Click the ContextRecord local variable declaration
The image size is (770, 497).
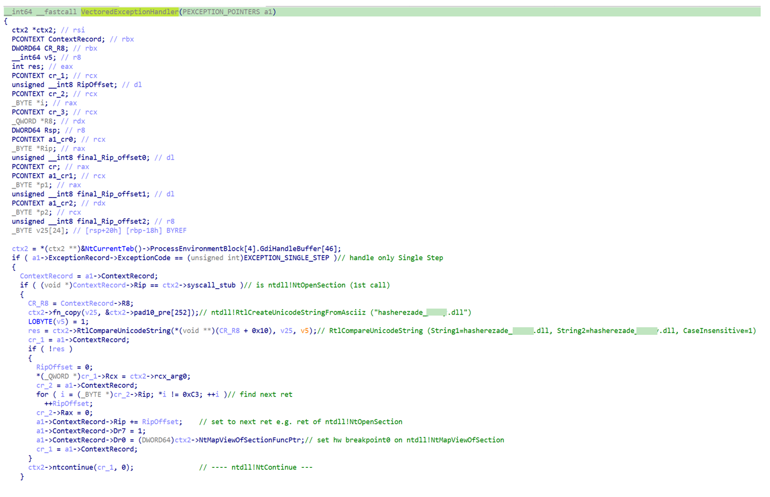point(73,39)
